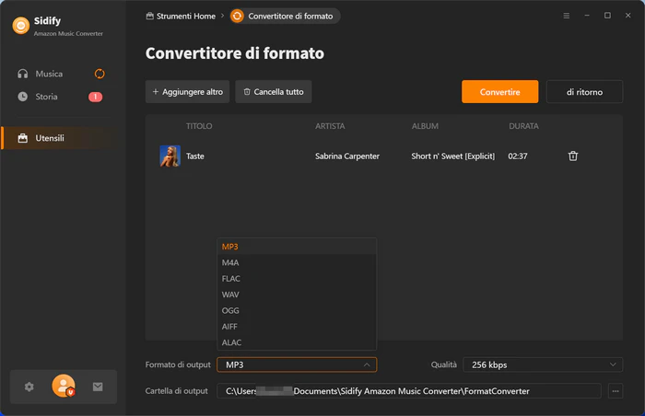The height and width of the screenshot is (416, 645).
Task: Click the Taste album cover thumbnail
Action: pos(170,156)
